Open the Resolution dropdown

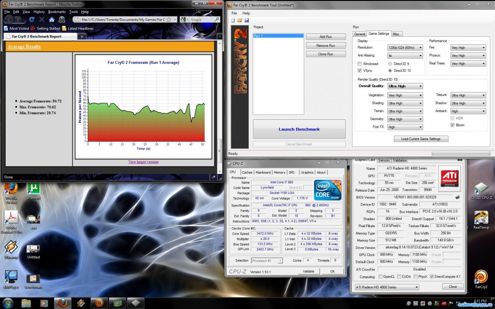point(405,48)
